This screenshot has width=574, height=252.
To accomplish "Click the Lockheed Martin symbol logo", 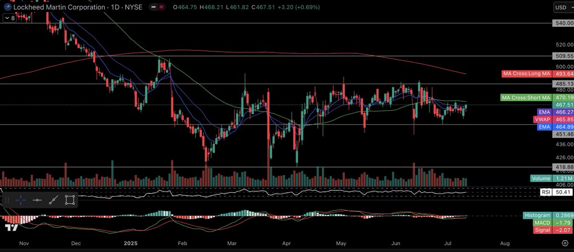I will click(7, 7).
